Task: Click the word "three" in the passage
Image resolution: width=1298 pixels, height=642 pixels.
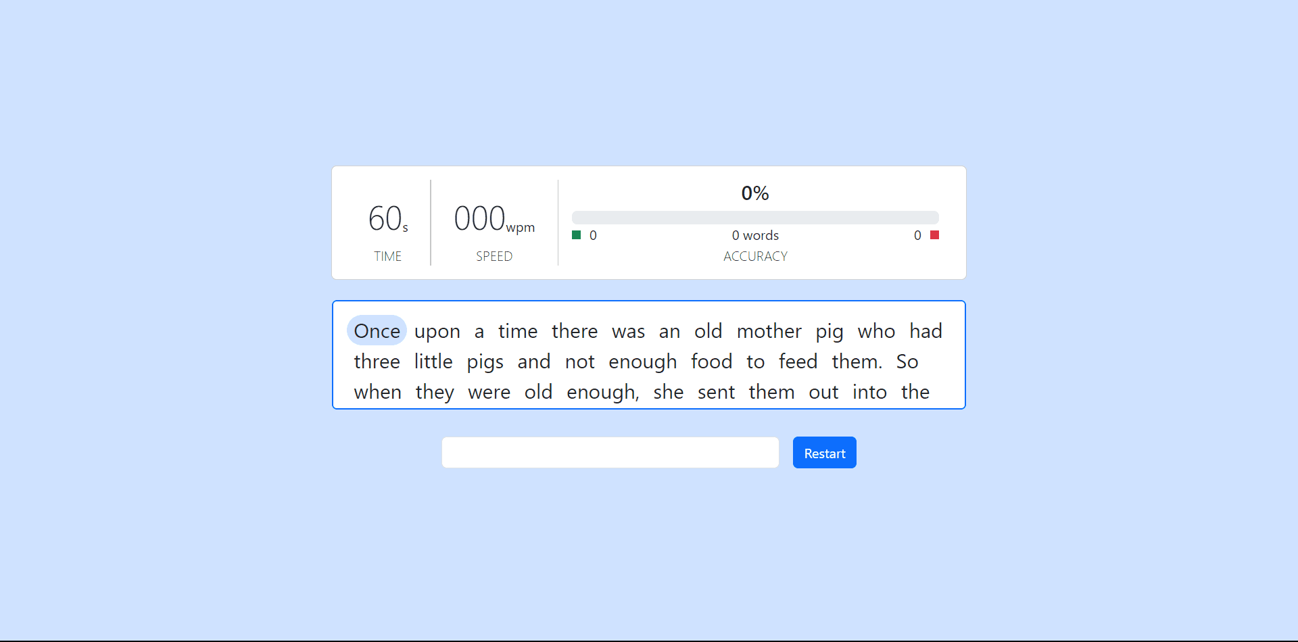Action: 377,362
